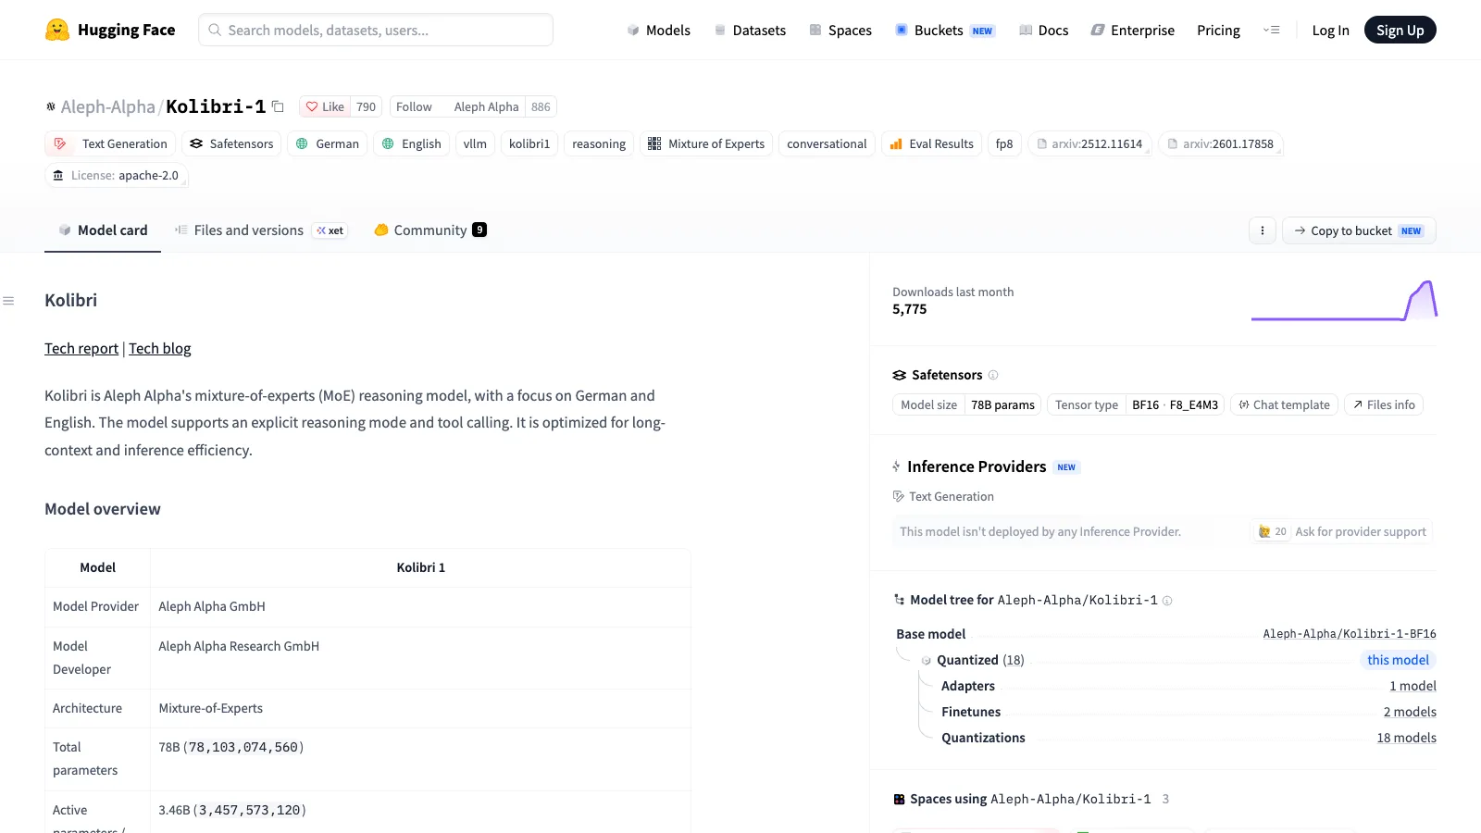Open the Pricing page
Image resolution: width=1481 pixels, height=833 pixels.
(1218, 30)
